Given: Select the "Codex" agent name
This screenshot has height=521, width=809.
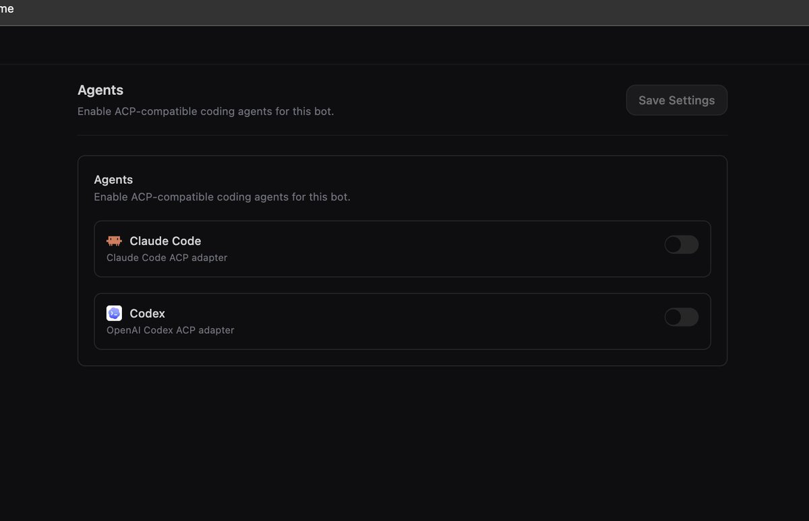Looking at the screenshot, I should coord(147,314).
